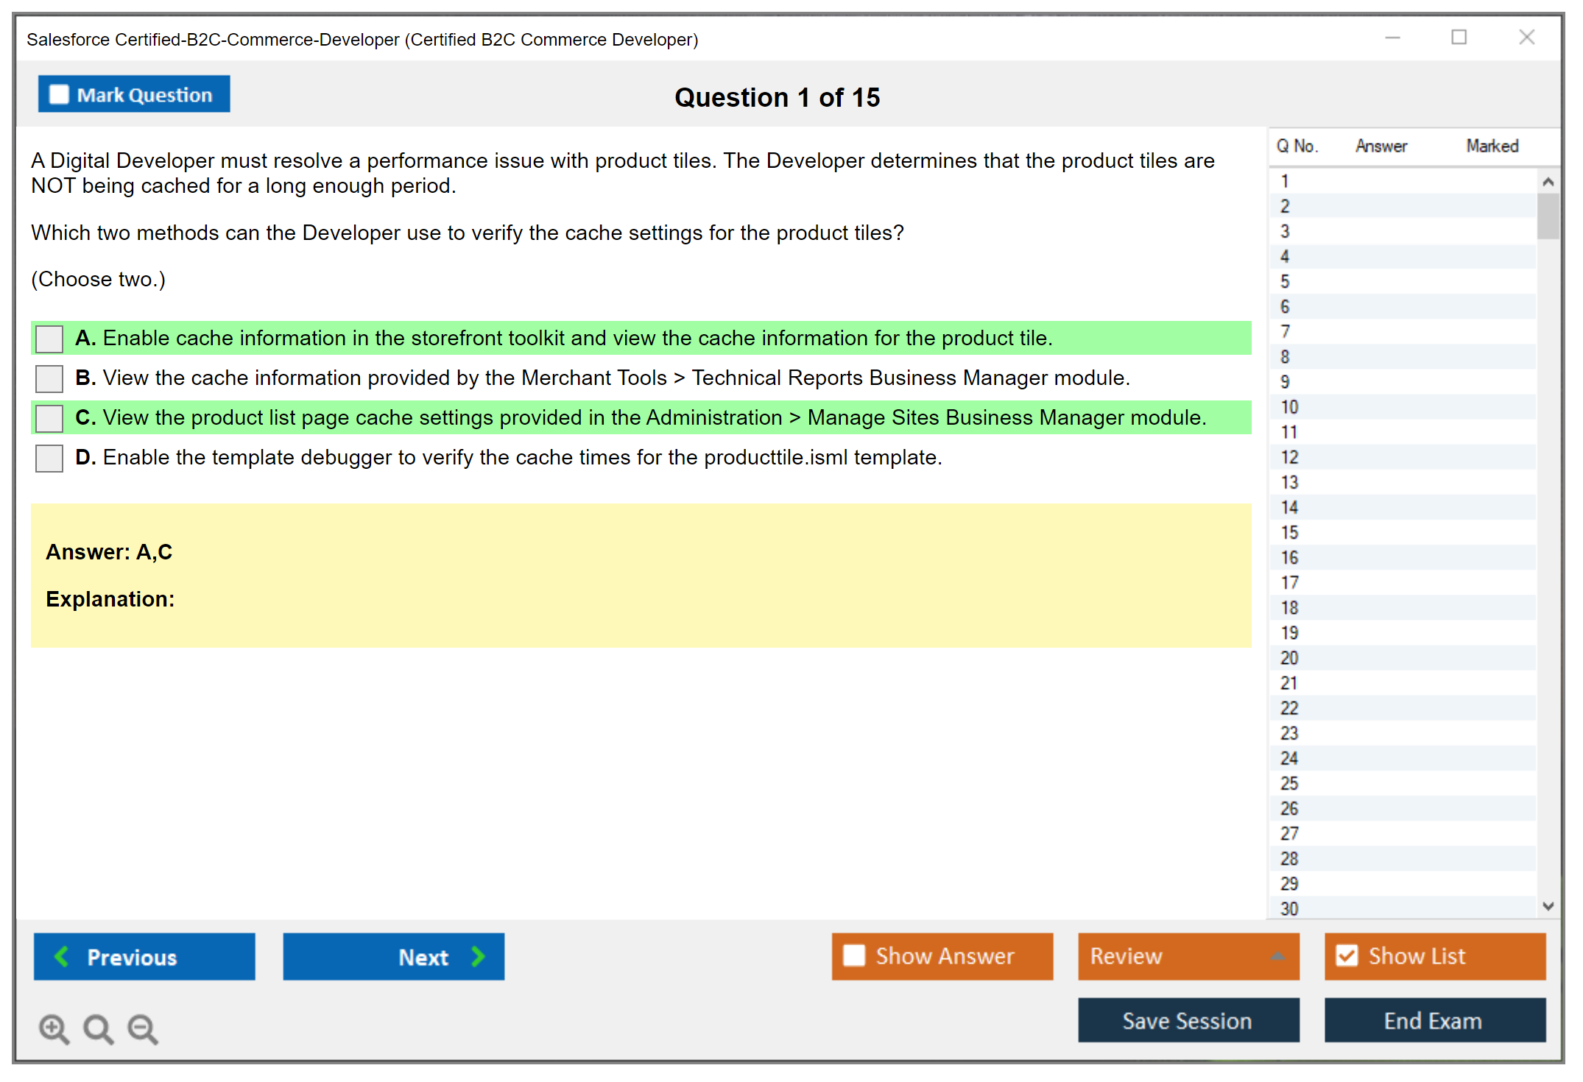This screenshot has height=1082, width=1583.
Task: Toggle the Show Answer checkbox
Action: (854, 955)
